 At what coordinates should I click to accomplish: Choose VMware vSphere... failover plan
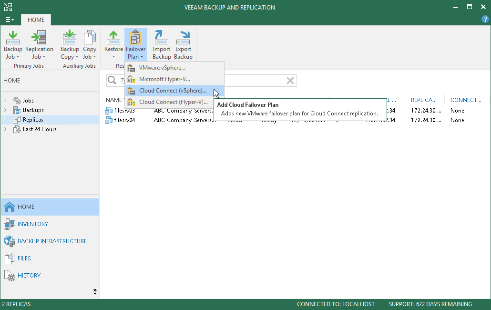[x=174, y=68]
